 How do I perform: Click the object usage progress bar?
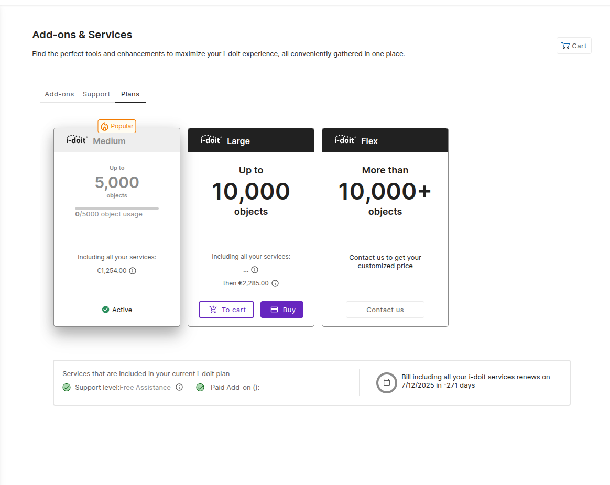[x=117, y=208]
